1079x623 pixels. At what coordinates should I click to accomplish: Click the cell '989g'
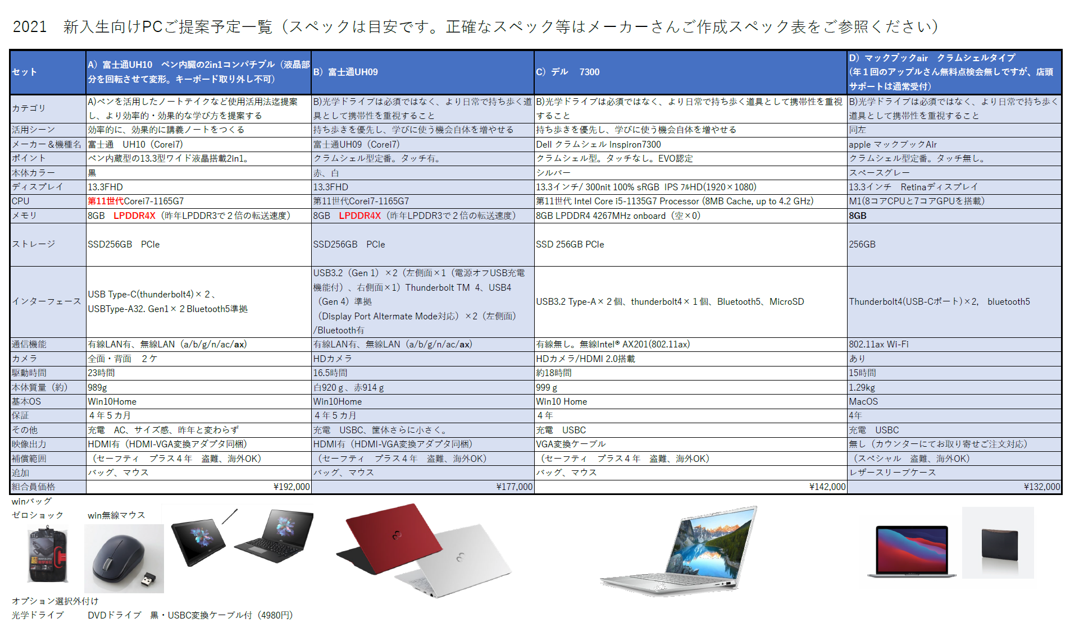(198, 387)
